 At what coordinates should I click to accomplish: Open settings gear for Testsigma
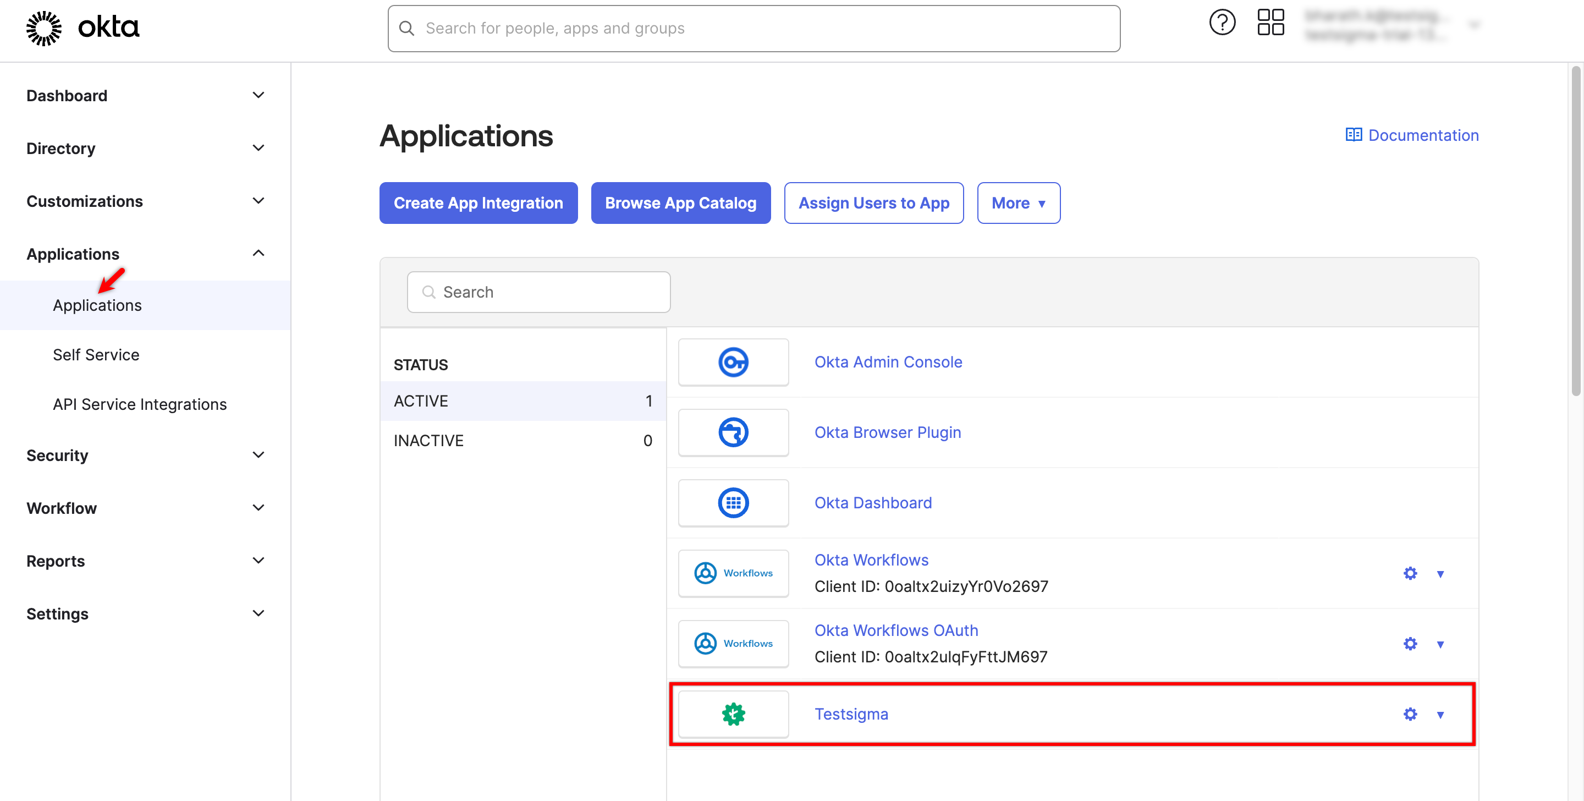(x=1410, y=714)
